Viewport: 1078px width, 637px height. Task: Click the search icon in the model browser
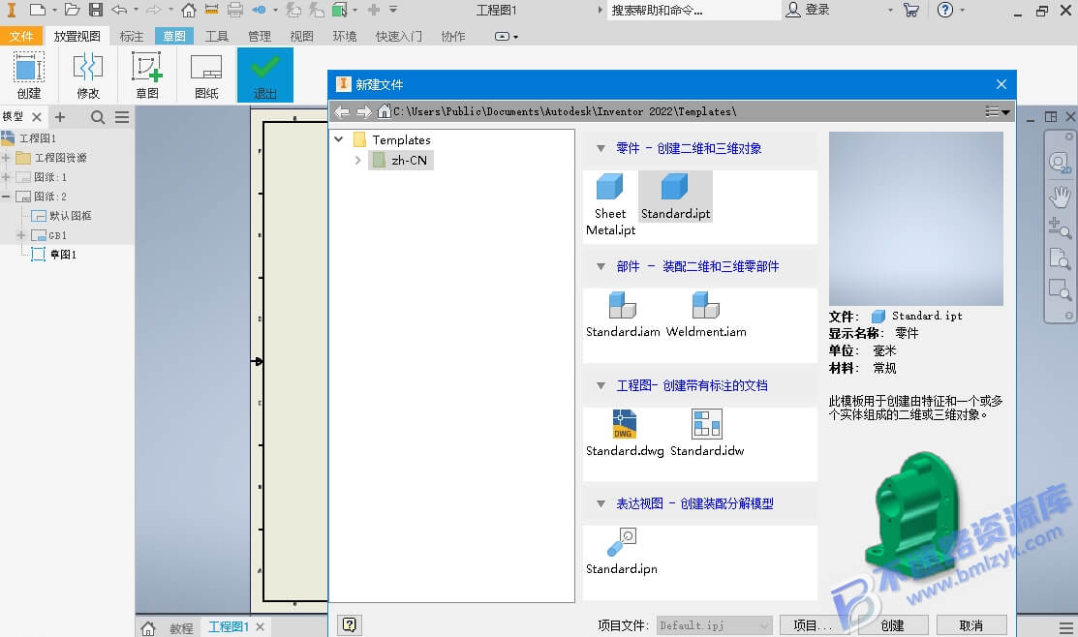pyautogui.click(x=98, y=117)
